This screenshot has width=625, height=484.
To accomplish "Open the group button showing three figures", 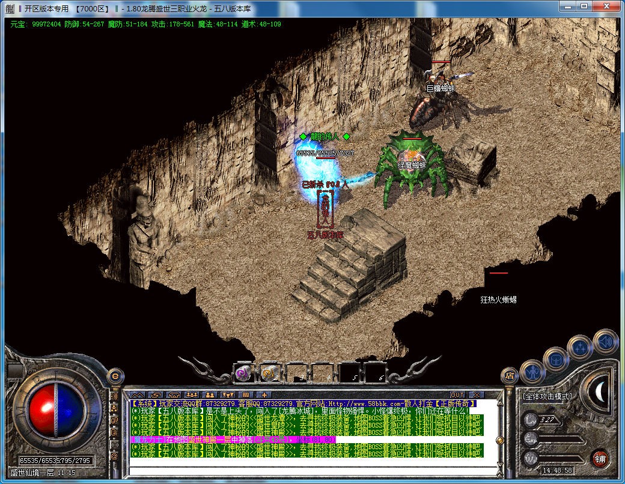I will [192, 395].
